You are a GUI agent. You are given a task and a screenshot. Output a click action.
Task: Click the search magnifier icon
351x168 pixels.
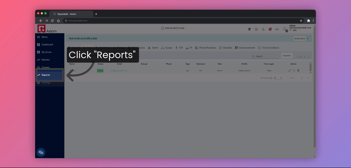(254, 56)
